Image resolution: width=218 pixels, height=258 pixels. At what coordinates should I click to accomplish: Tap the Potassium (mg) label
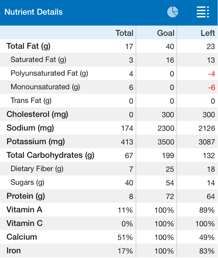pyautogui.click(x=36, y=141)
